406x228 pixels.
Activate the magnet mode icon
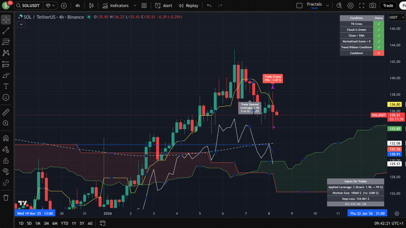pyautogui.click(x=6, y=138)
